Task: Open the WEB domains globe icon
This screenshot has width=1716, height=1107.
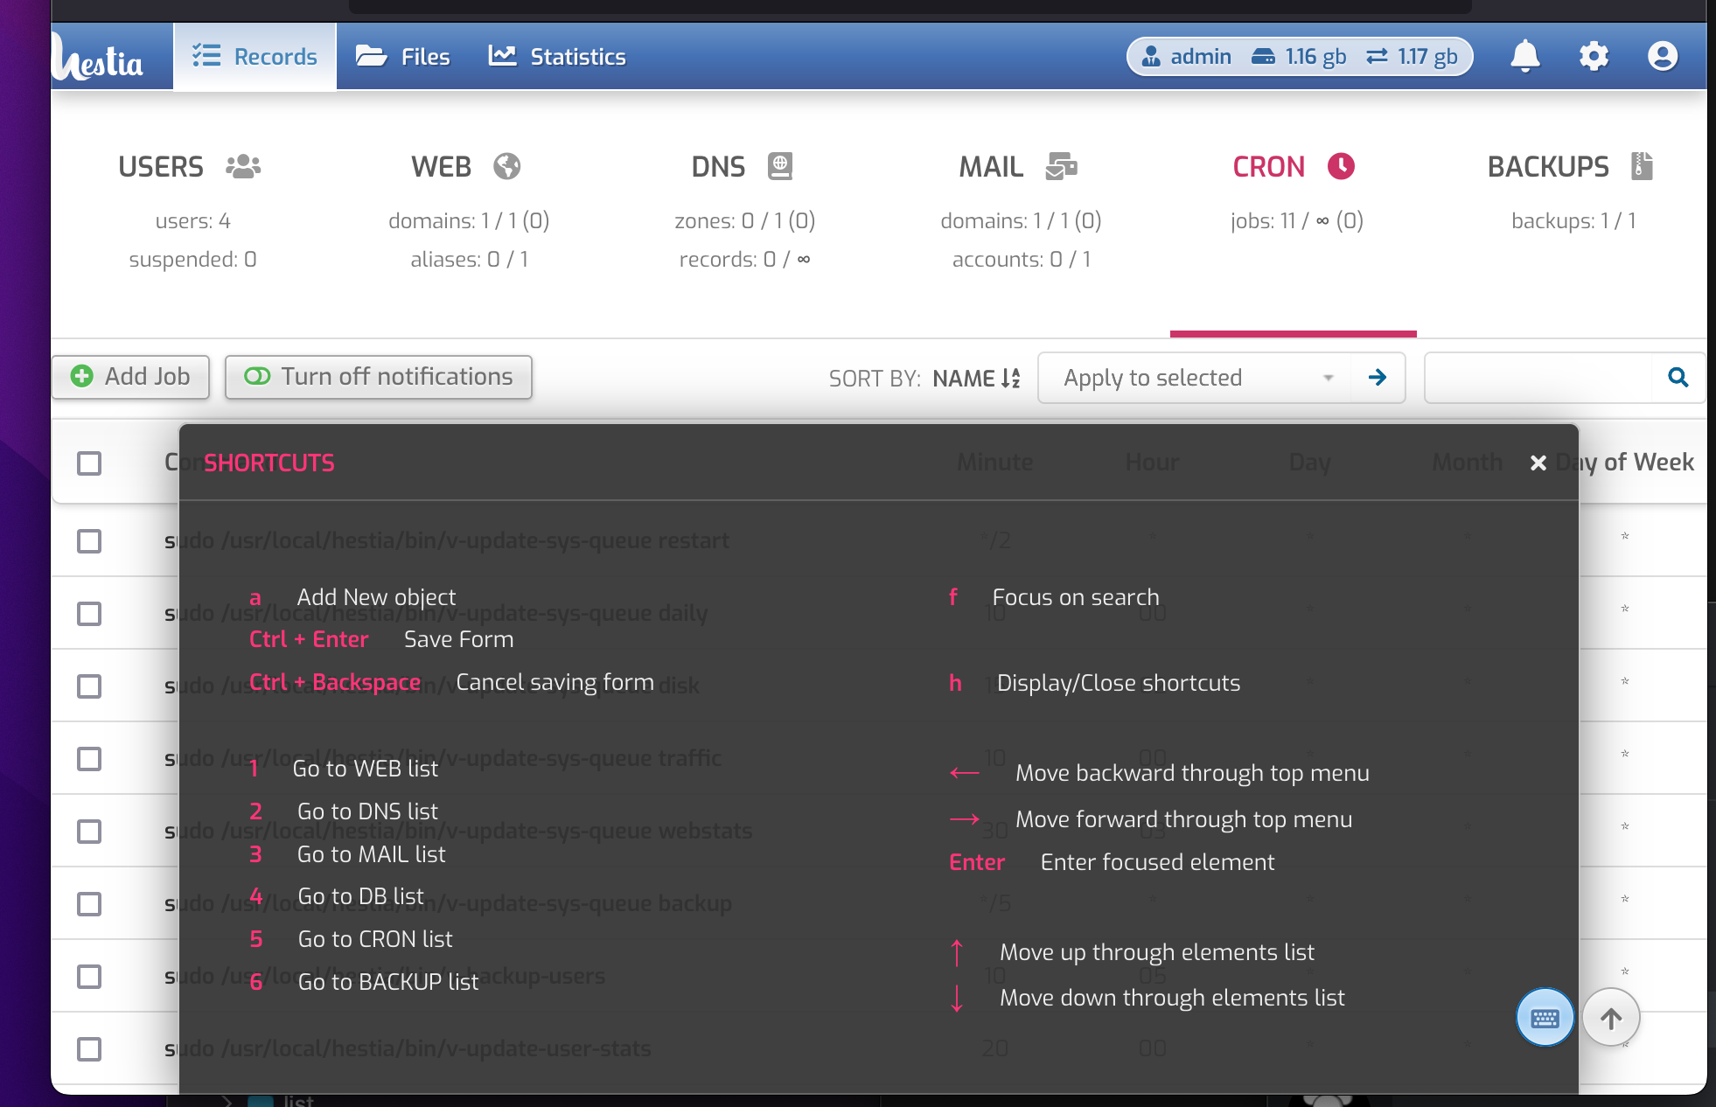Action: [x=508, y=165]
